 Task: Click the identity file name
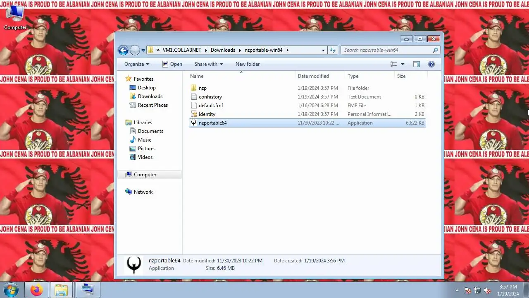pyautogui.click(x=207, y=114)
